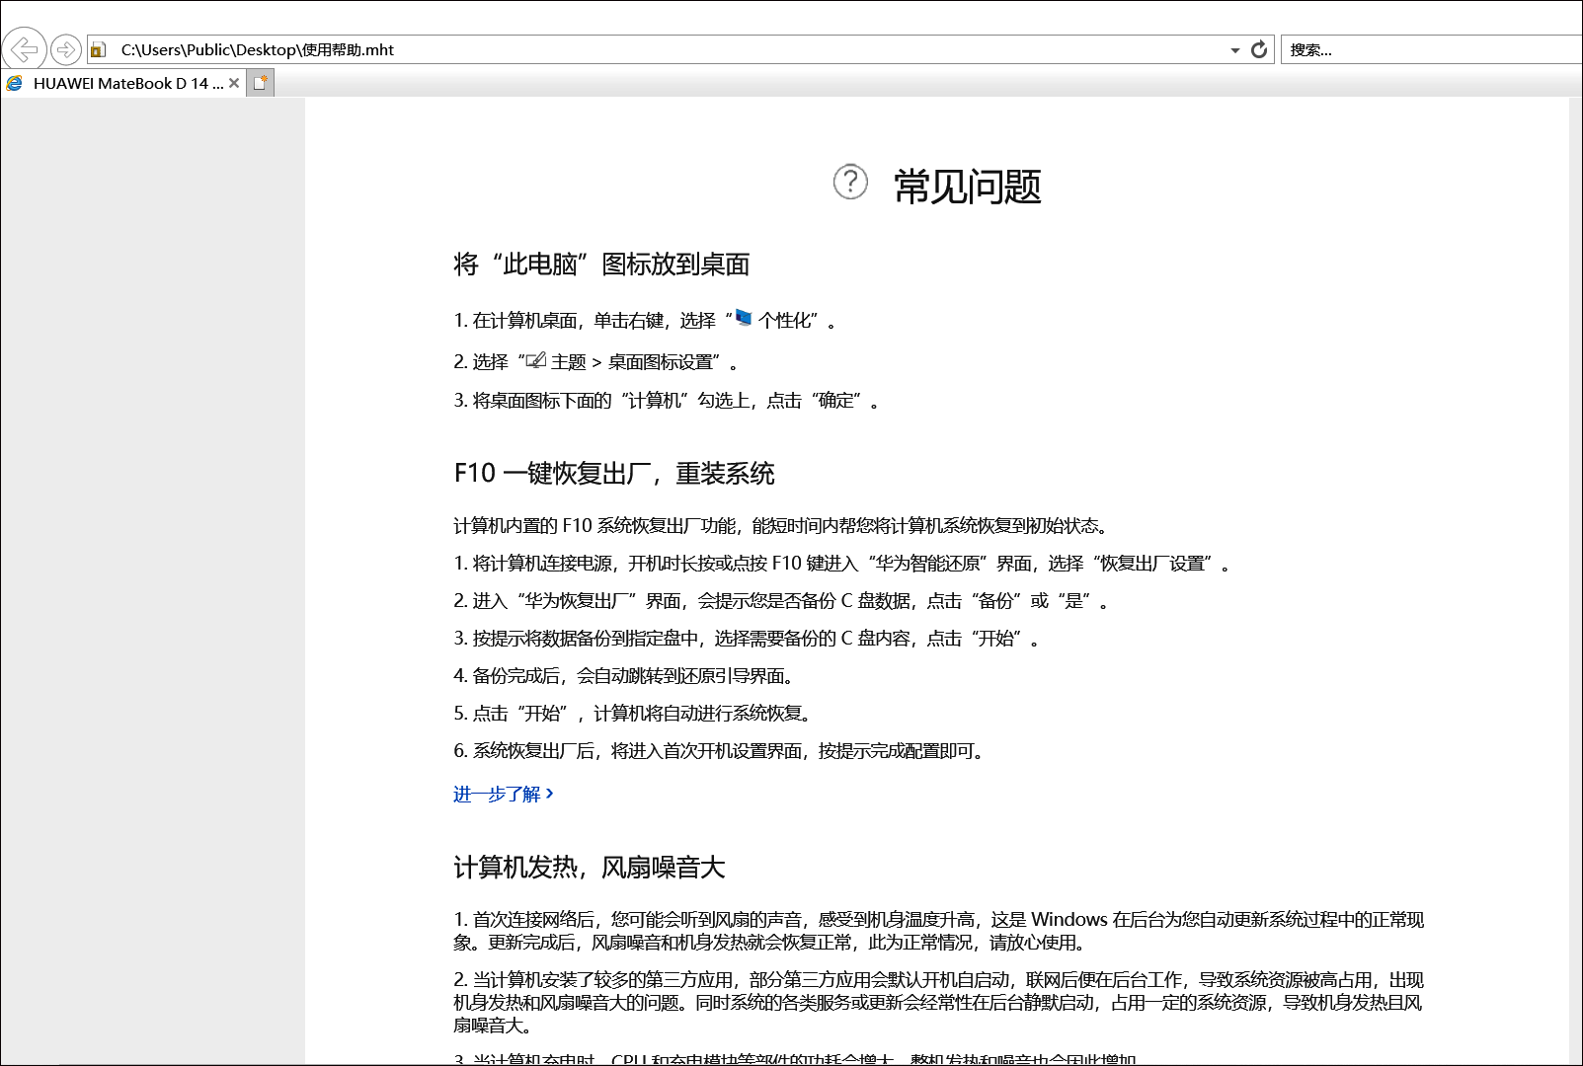Click the question mark icon beside 常见问题
The image size is (1583, 1066).
pyautogui.click(x=850, y=182)
